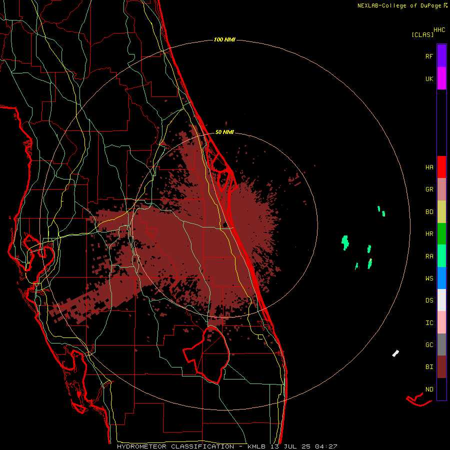The image size is (450, 450).
Task: Click the UK legend label
Action: tap(429, 78)
